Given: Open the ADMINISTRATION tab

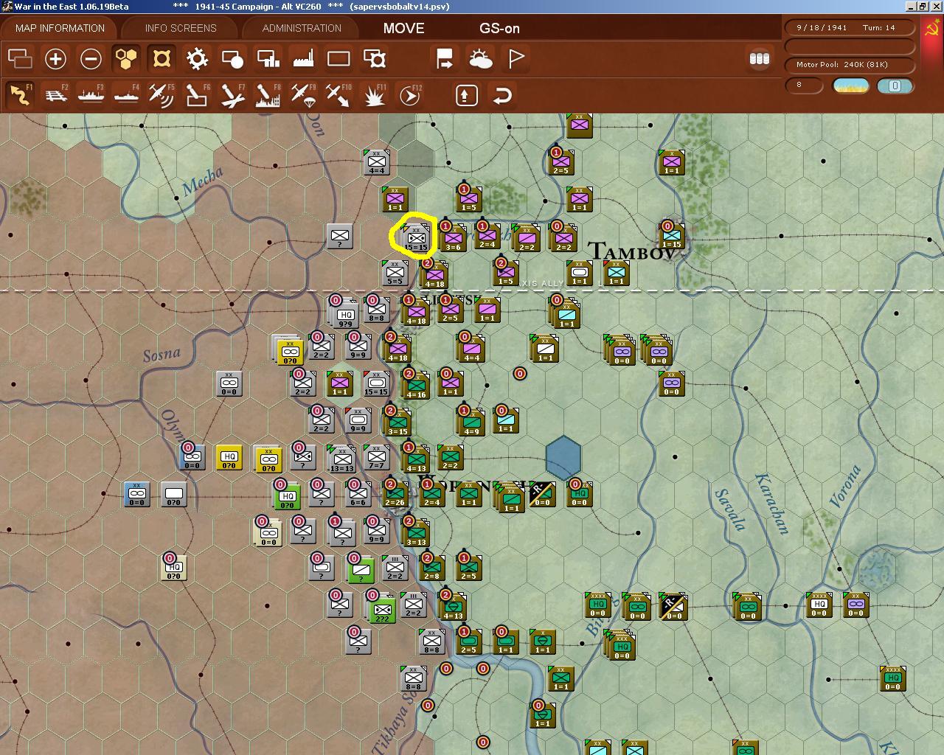Looking at the screenshot, I should (302, 28).
